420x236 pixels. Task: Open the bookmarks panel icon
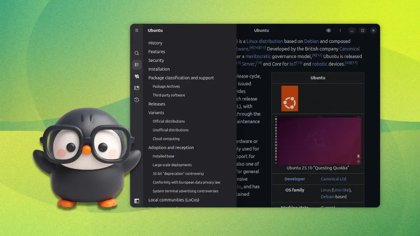tap(136, 88)
